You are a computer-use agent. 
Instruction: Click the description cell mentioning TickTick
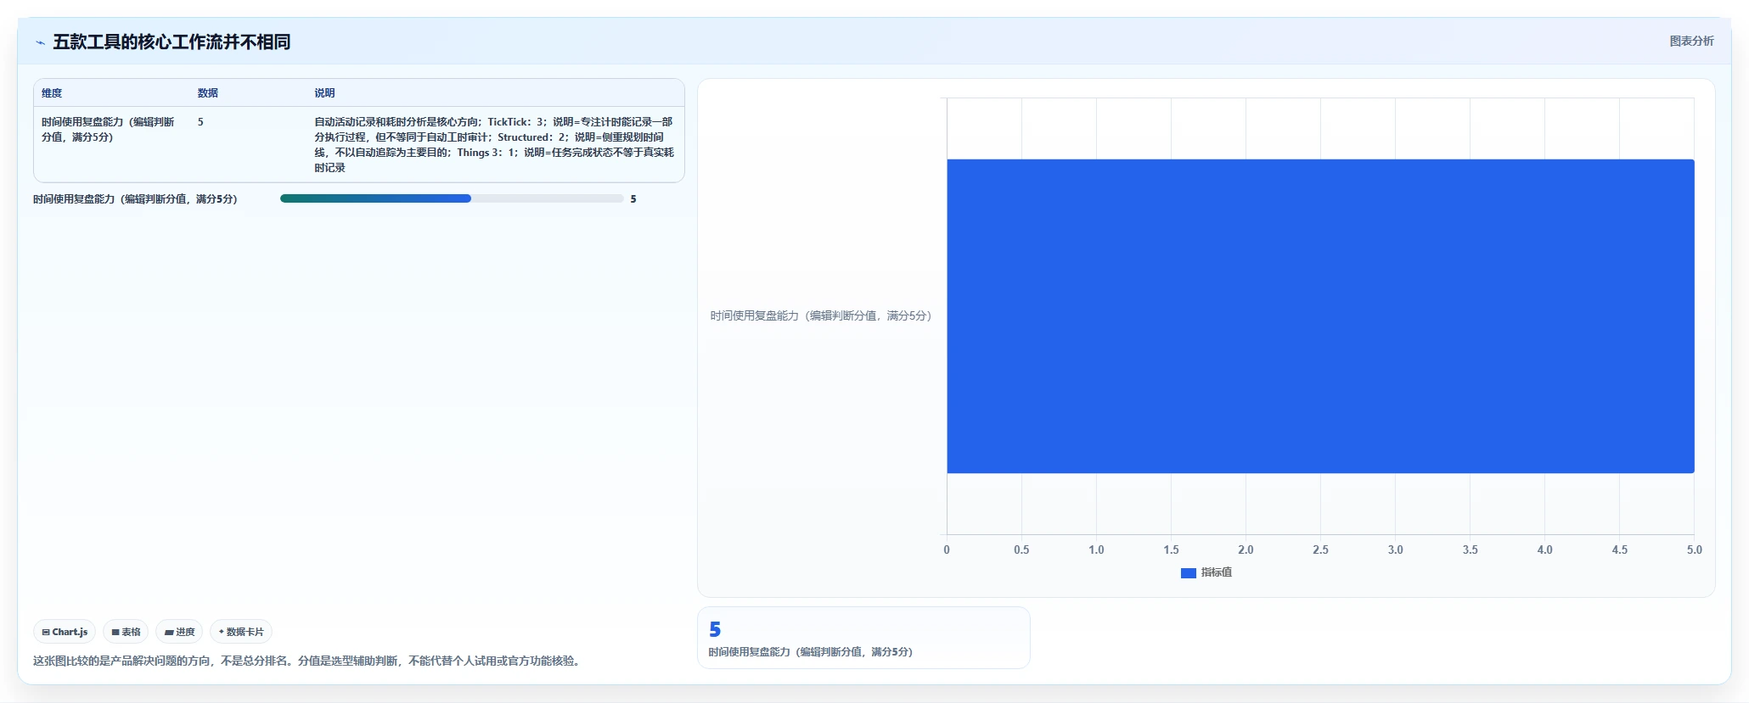click(x=494, y=145)
